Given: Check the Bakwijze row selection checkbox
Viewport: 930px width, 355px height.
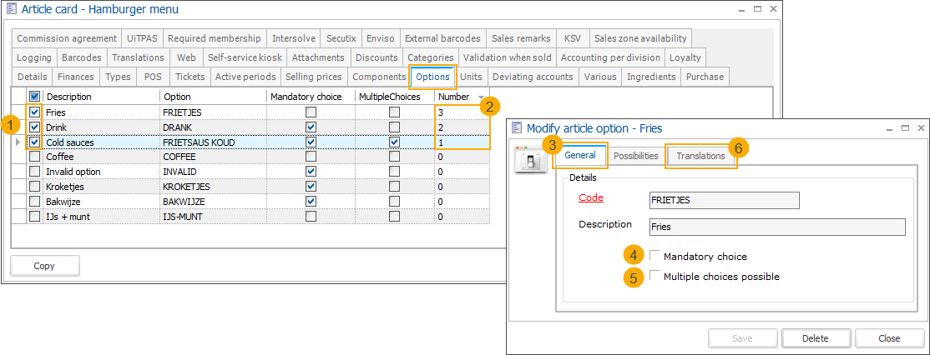Looking at the screenshot, I should 34,202.
